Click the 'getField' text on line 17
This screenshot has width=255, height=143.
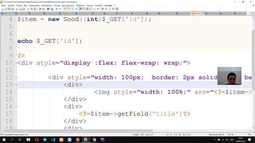pyautogui.click(x=133, y=114)
